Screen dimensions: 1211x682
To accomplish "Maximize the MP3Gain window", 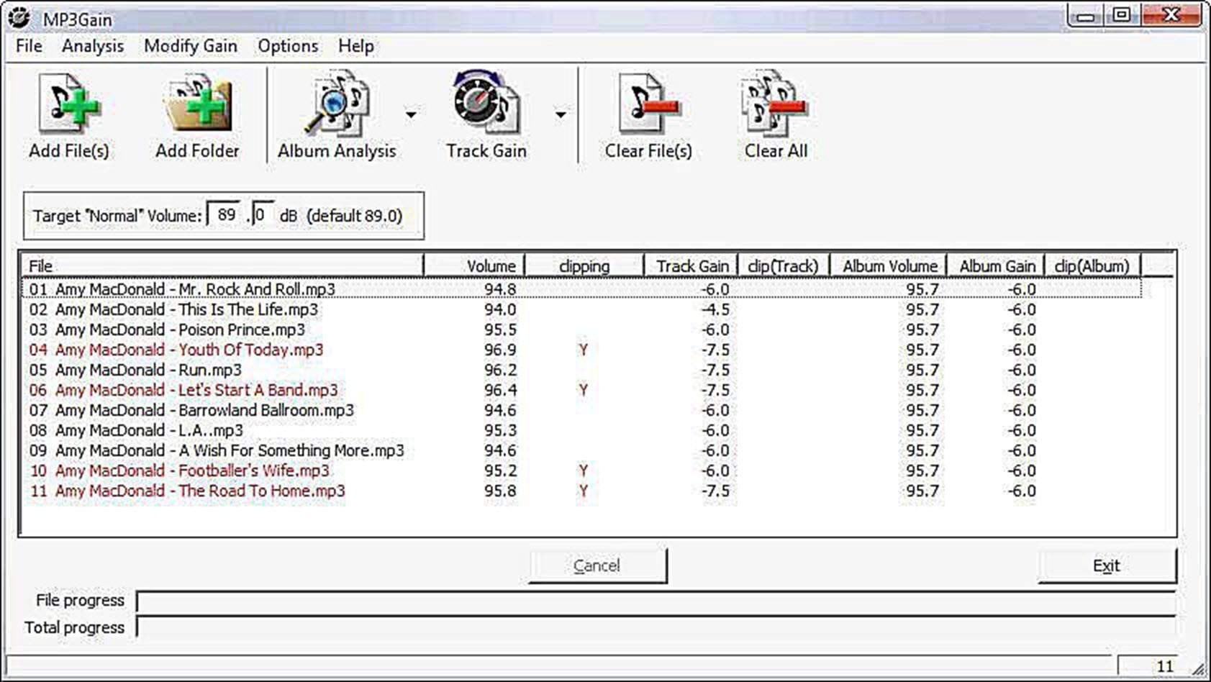I will (x=1121, y=15).
